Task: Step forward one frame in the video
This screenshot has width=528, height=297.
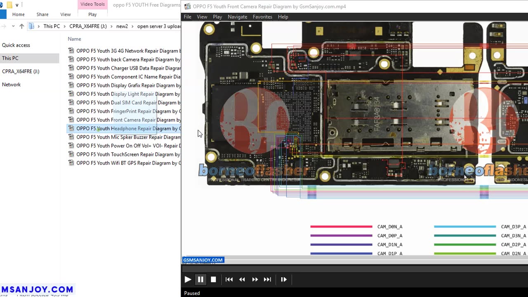Action: [284, 279]
